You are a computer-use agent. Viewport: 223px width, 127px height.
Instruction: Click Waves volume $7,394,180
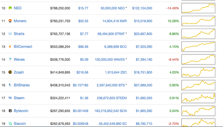coord(144,59)
